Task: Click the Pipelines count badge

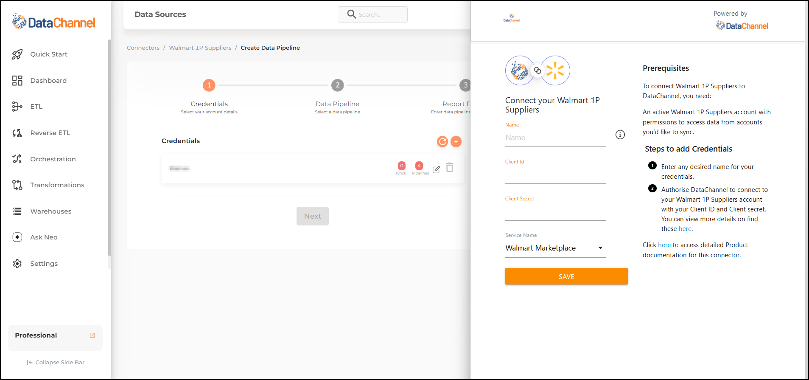Action: (x=419, y=166)
